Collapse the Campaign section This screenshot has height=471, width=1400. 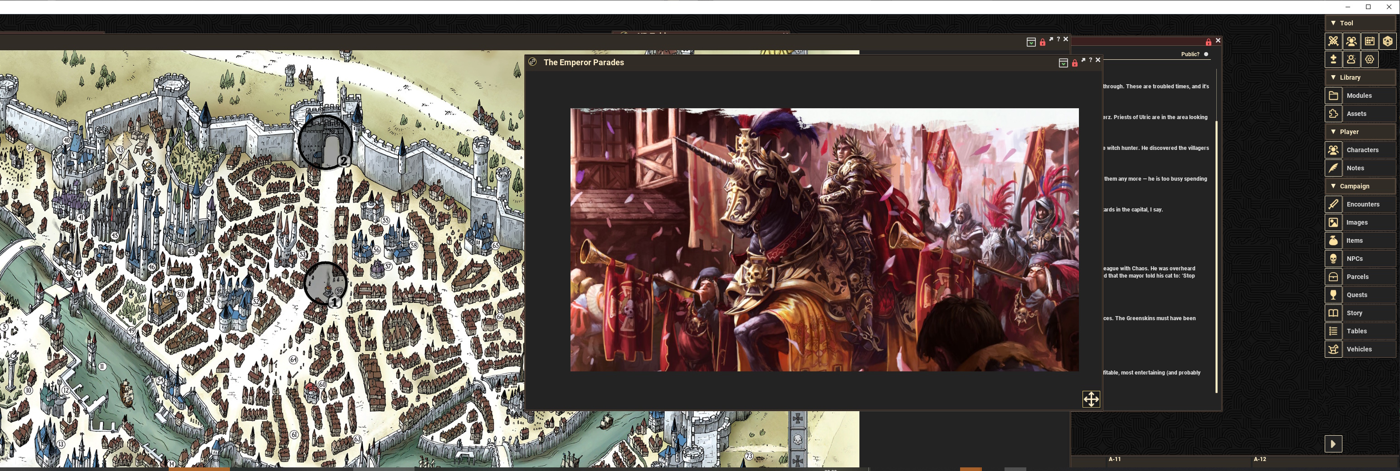pos(1333,186)
